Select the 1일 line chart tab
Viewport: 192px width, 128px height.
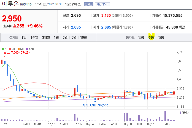tap(24, 37)
